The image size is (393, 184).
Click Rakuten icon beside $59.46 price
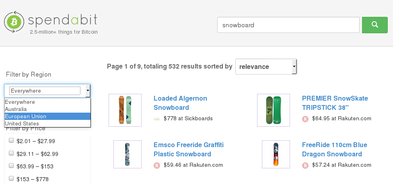(x=157, y=165)
